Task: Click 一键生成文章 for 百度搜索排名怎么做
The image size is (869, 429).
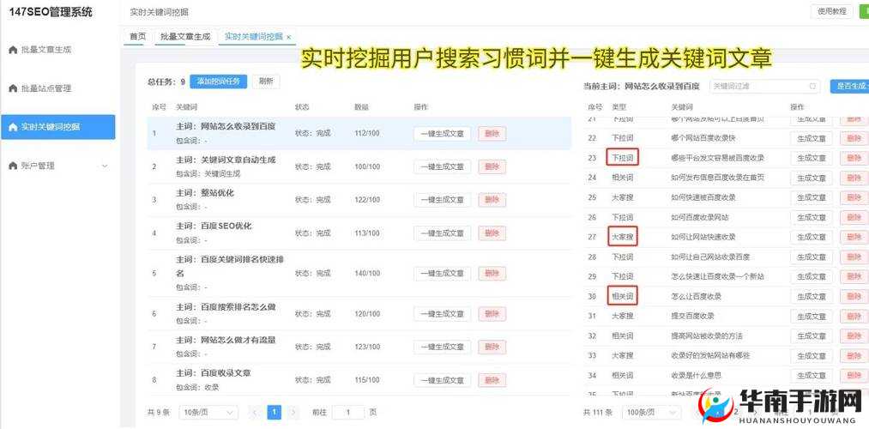Action: point(443,314)
